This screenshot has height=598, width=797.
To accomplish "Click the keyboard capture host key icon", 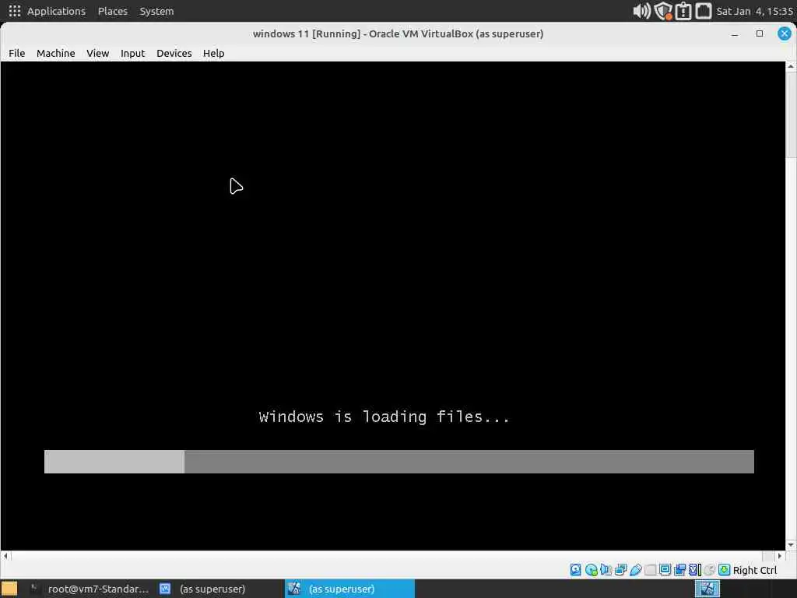I will [725, 570].
